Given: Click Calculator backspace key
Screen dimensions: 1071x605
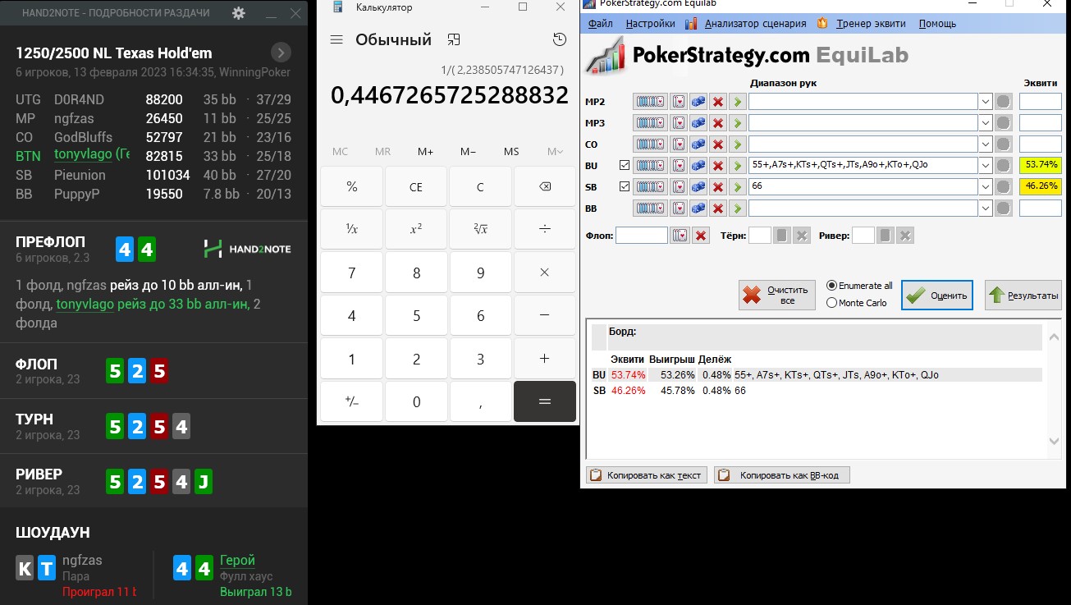Looking at the screenshot, I should [545, 187].
